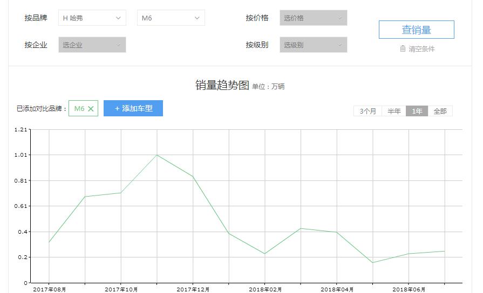
Task: Click the 2017年08月 axis label
Action: point(49,289)
